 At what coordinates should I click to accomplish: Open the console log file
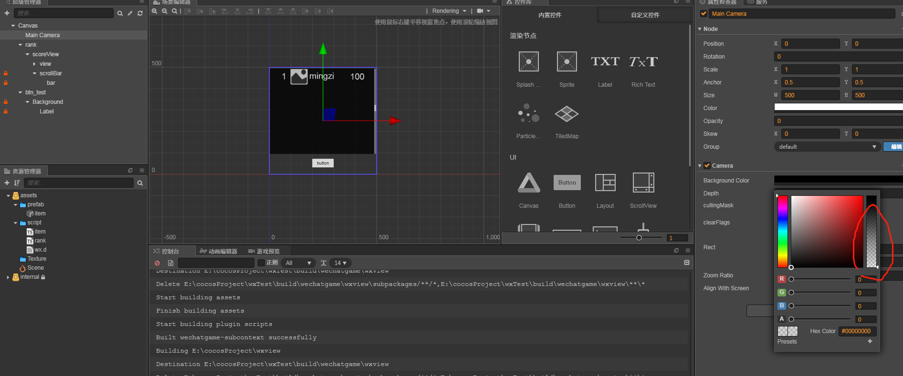click(170, 263)
